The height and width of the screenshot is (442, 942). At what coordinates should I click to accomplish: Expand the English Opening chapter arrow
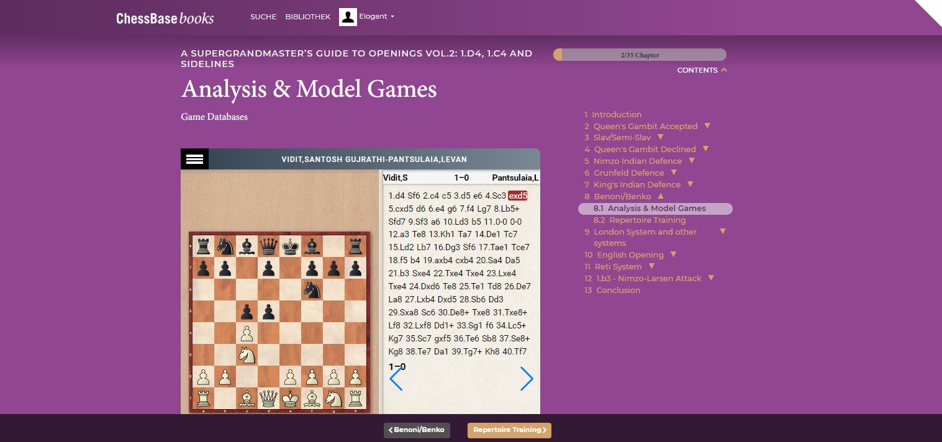pyautogui.click(x=673, y=255)
